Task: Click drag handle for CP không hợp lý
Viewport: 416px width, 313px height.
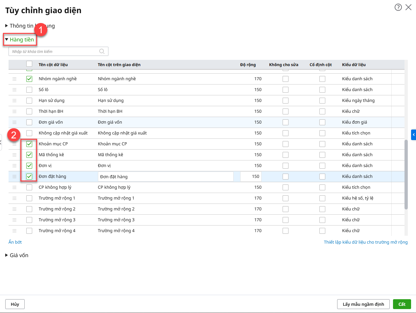Action: click(x=14, y=187)
